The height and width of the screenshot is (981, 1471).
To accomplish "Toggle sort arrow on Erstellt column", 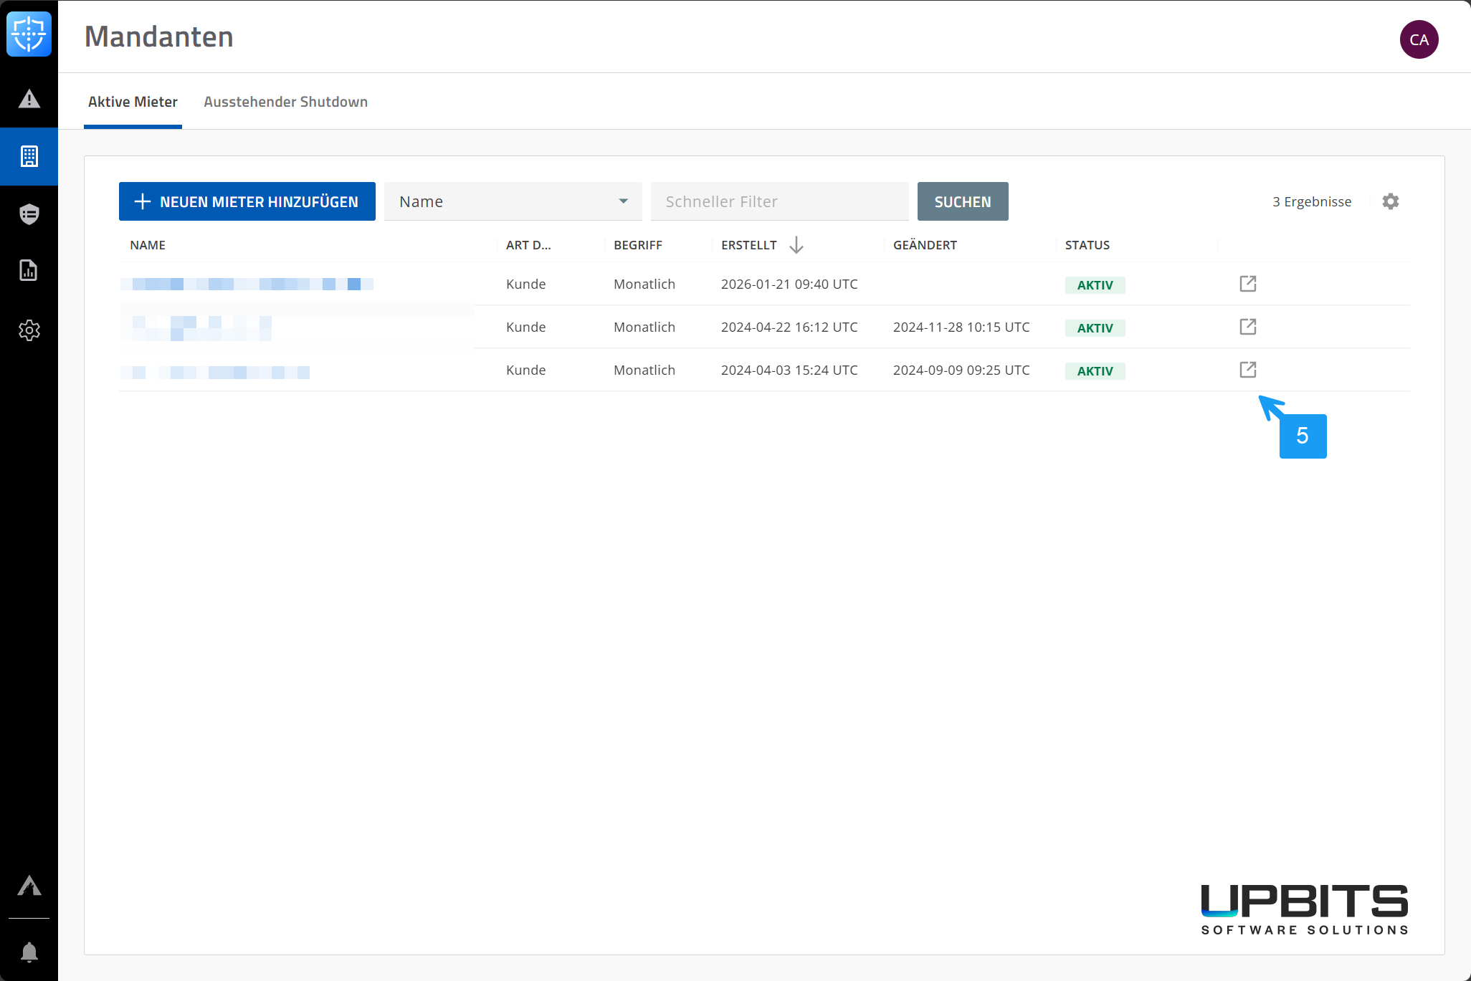I will coord(796,245).
